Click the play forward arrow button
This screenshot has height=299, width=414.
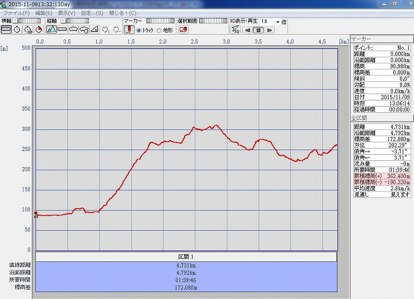pos(269,30)
